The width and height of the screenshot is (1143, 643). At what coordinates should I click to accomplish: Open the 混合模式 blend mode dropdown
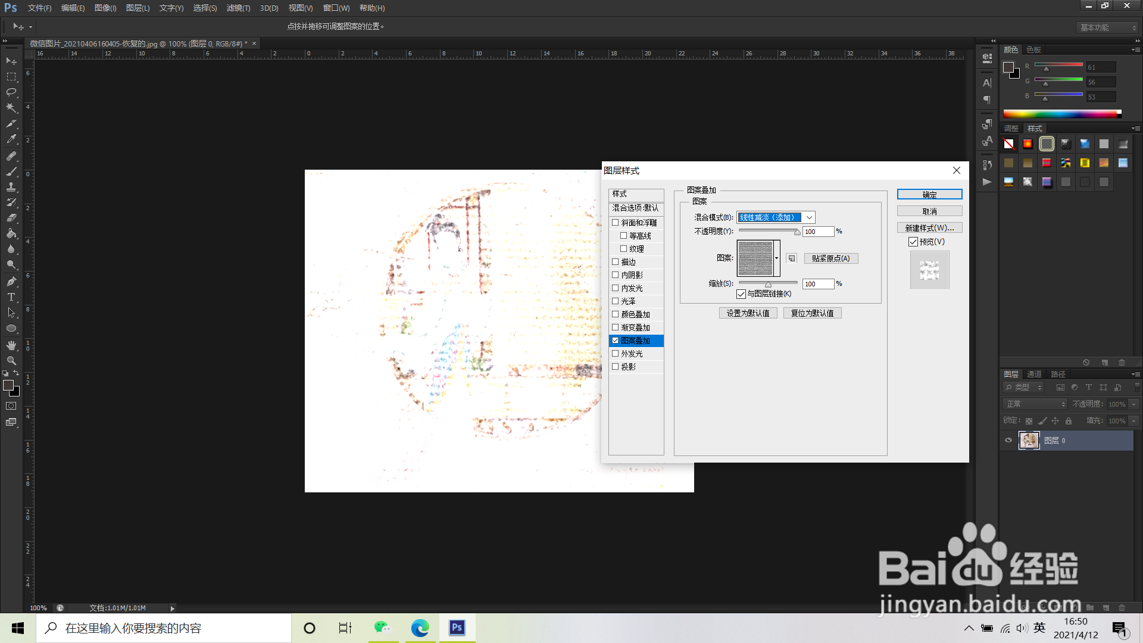776,217
